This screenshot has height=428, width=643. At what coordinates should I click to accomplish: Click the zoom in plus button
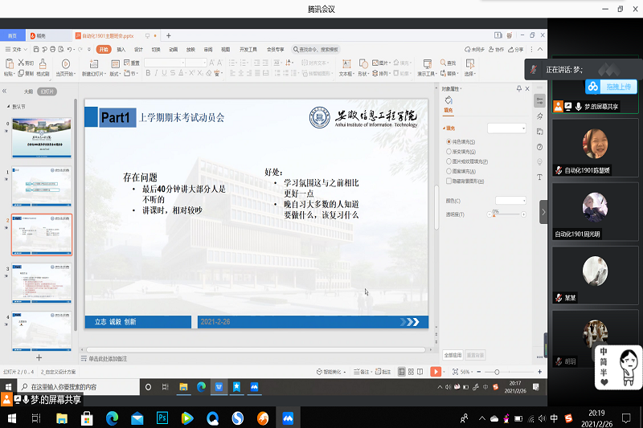[539, 372]
